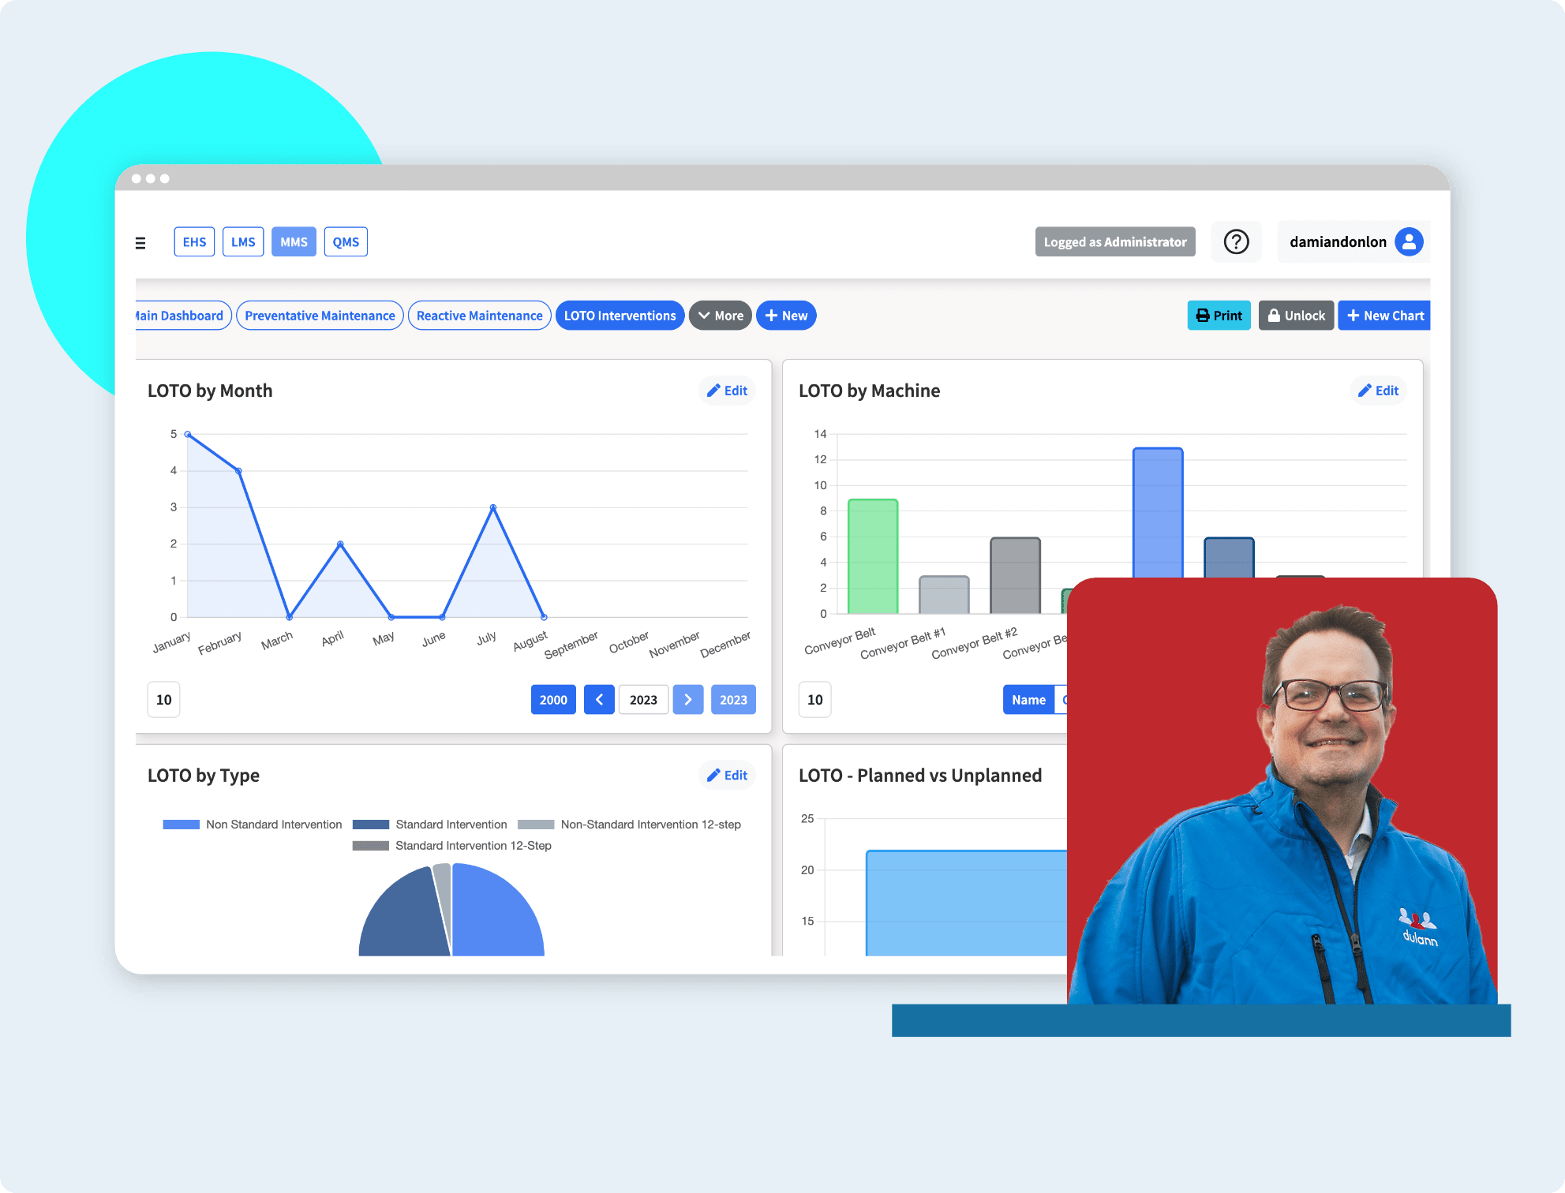Click the Print icon button

pos(1214,315)
